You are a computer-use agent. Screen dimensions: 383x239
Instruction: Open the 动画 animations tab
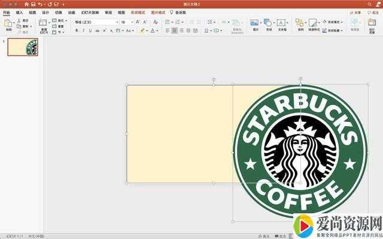(x=72, y=12)
